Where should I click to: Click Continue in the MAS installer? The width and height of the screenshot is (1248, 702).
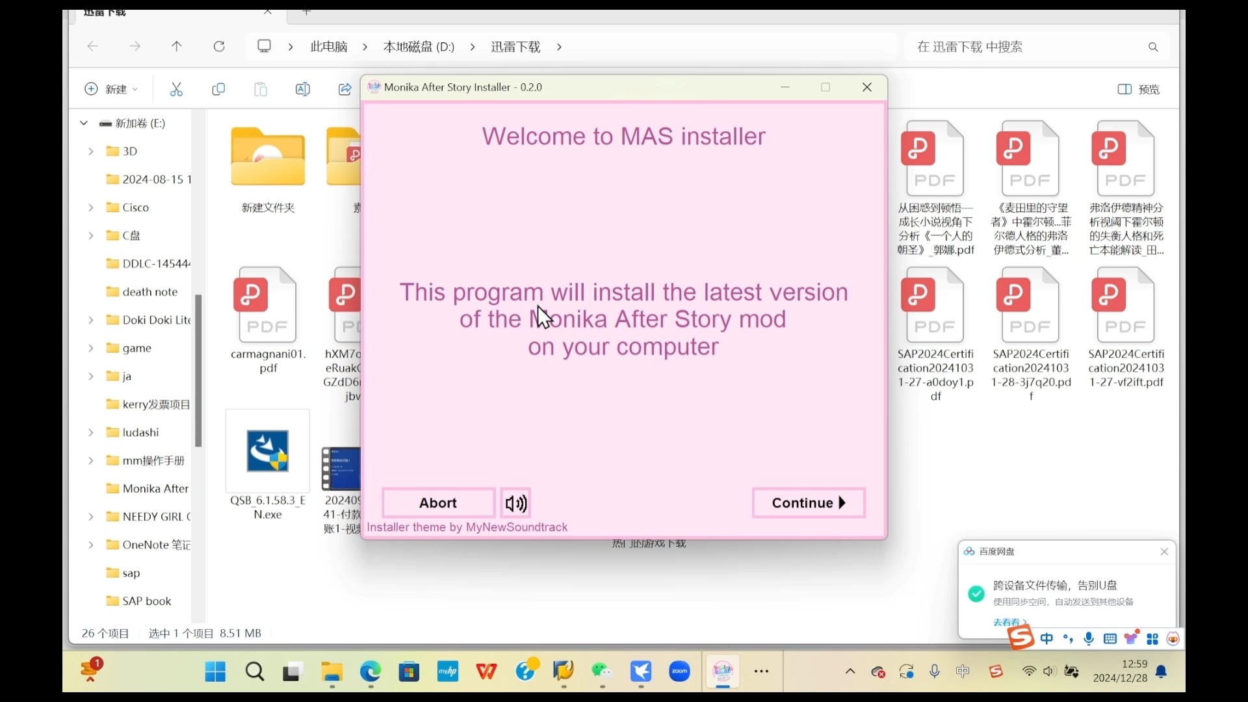(x=809, y=503)
